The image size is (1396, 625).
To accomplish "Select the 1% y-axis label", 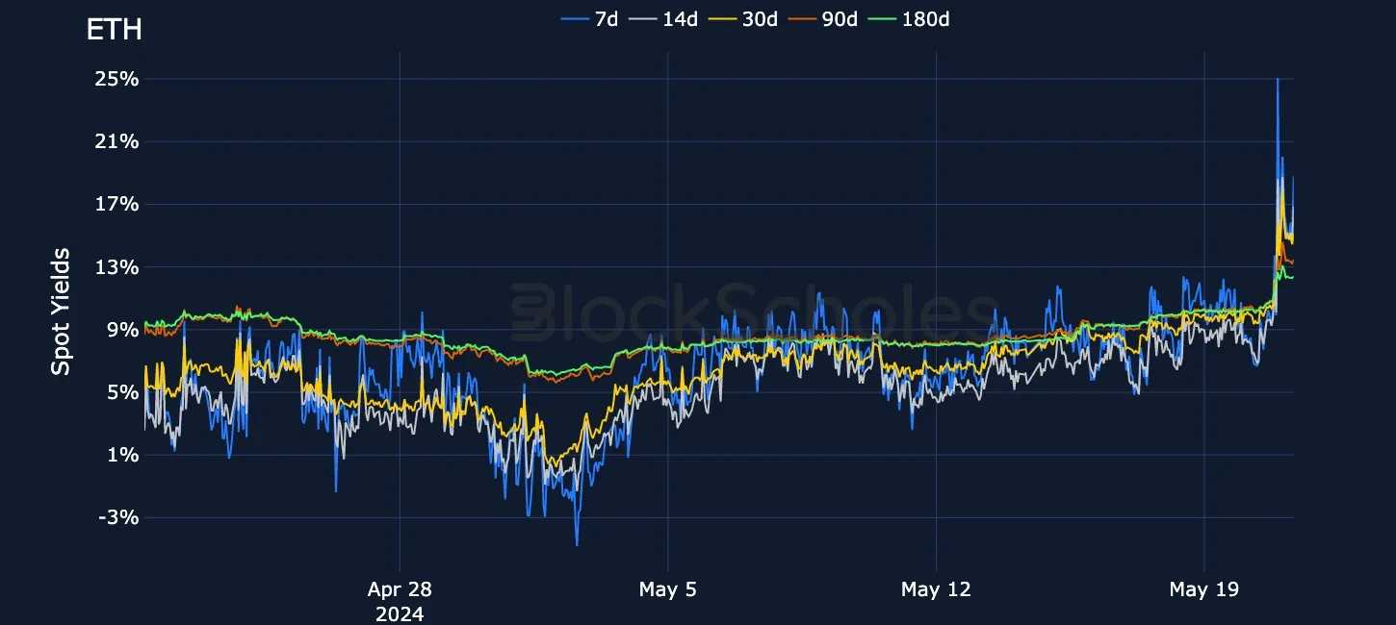I will click(122, 455).
